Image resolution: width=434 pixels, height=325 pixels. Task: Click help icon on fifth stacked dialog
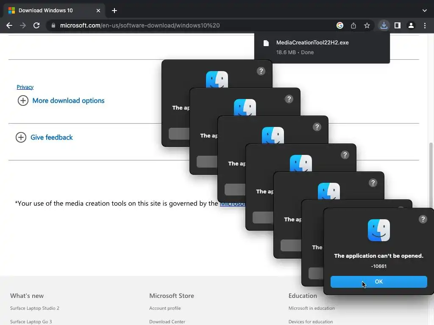tap(373, 183)
